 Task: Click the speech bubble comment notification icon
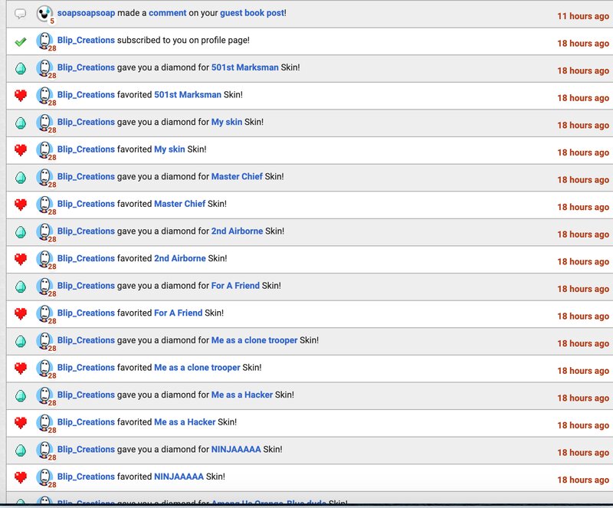21,14
